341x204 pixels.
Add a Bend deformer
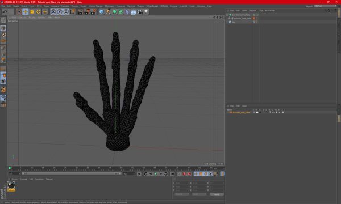coord(127,12)
